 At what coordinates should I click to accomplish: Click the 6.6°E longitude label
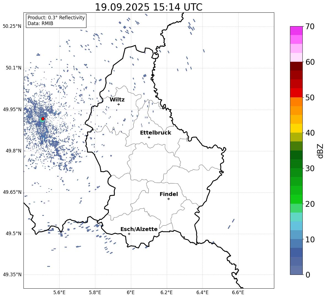point(238,292)
